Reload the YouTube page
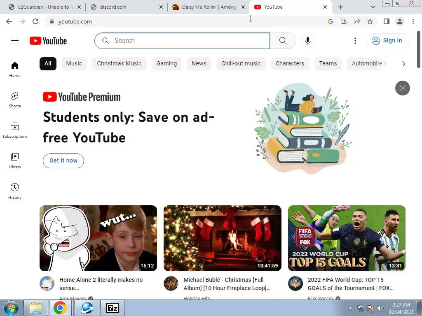Viewport: 422px width, 316px height. tap(35, 21)
